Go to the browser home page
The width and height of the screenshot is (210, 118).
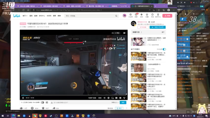coord(28,10)
